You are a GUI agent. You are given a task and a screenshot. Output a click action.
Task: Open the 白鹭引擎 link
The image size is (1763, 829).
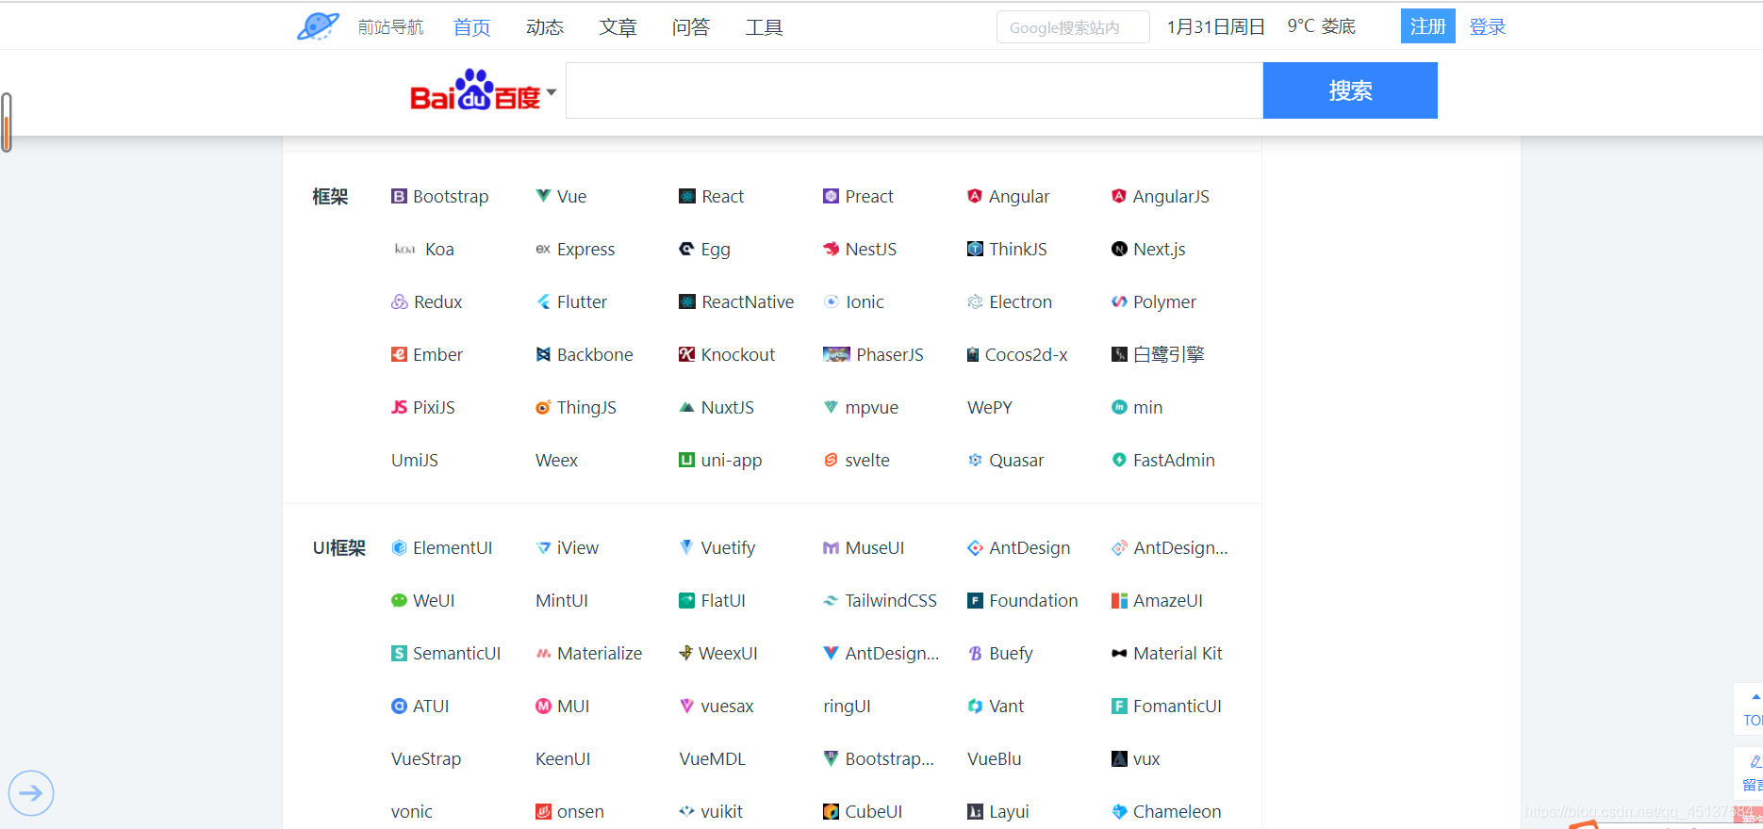pos(1158,354)
